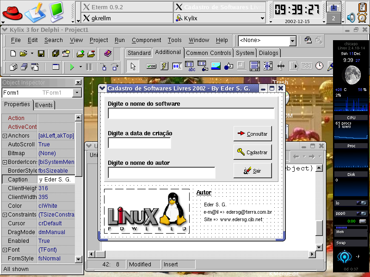Expand the Constraints property
The image size is (370, 277).
5,215
